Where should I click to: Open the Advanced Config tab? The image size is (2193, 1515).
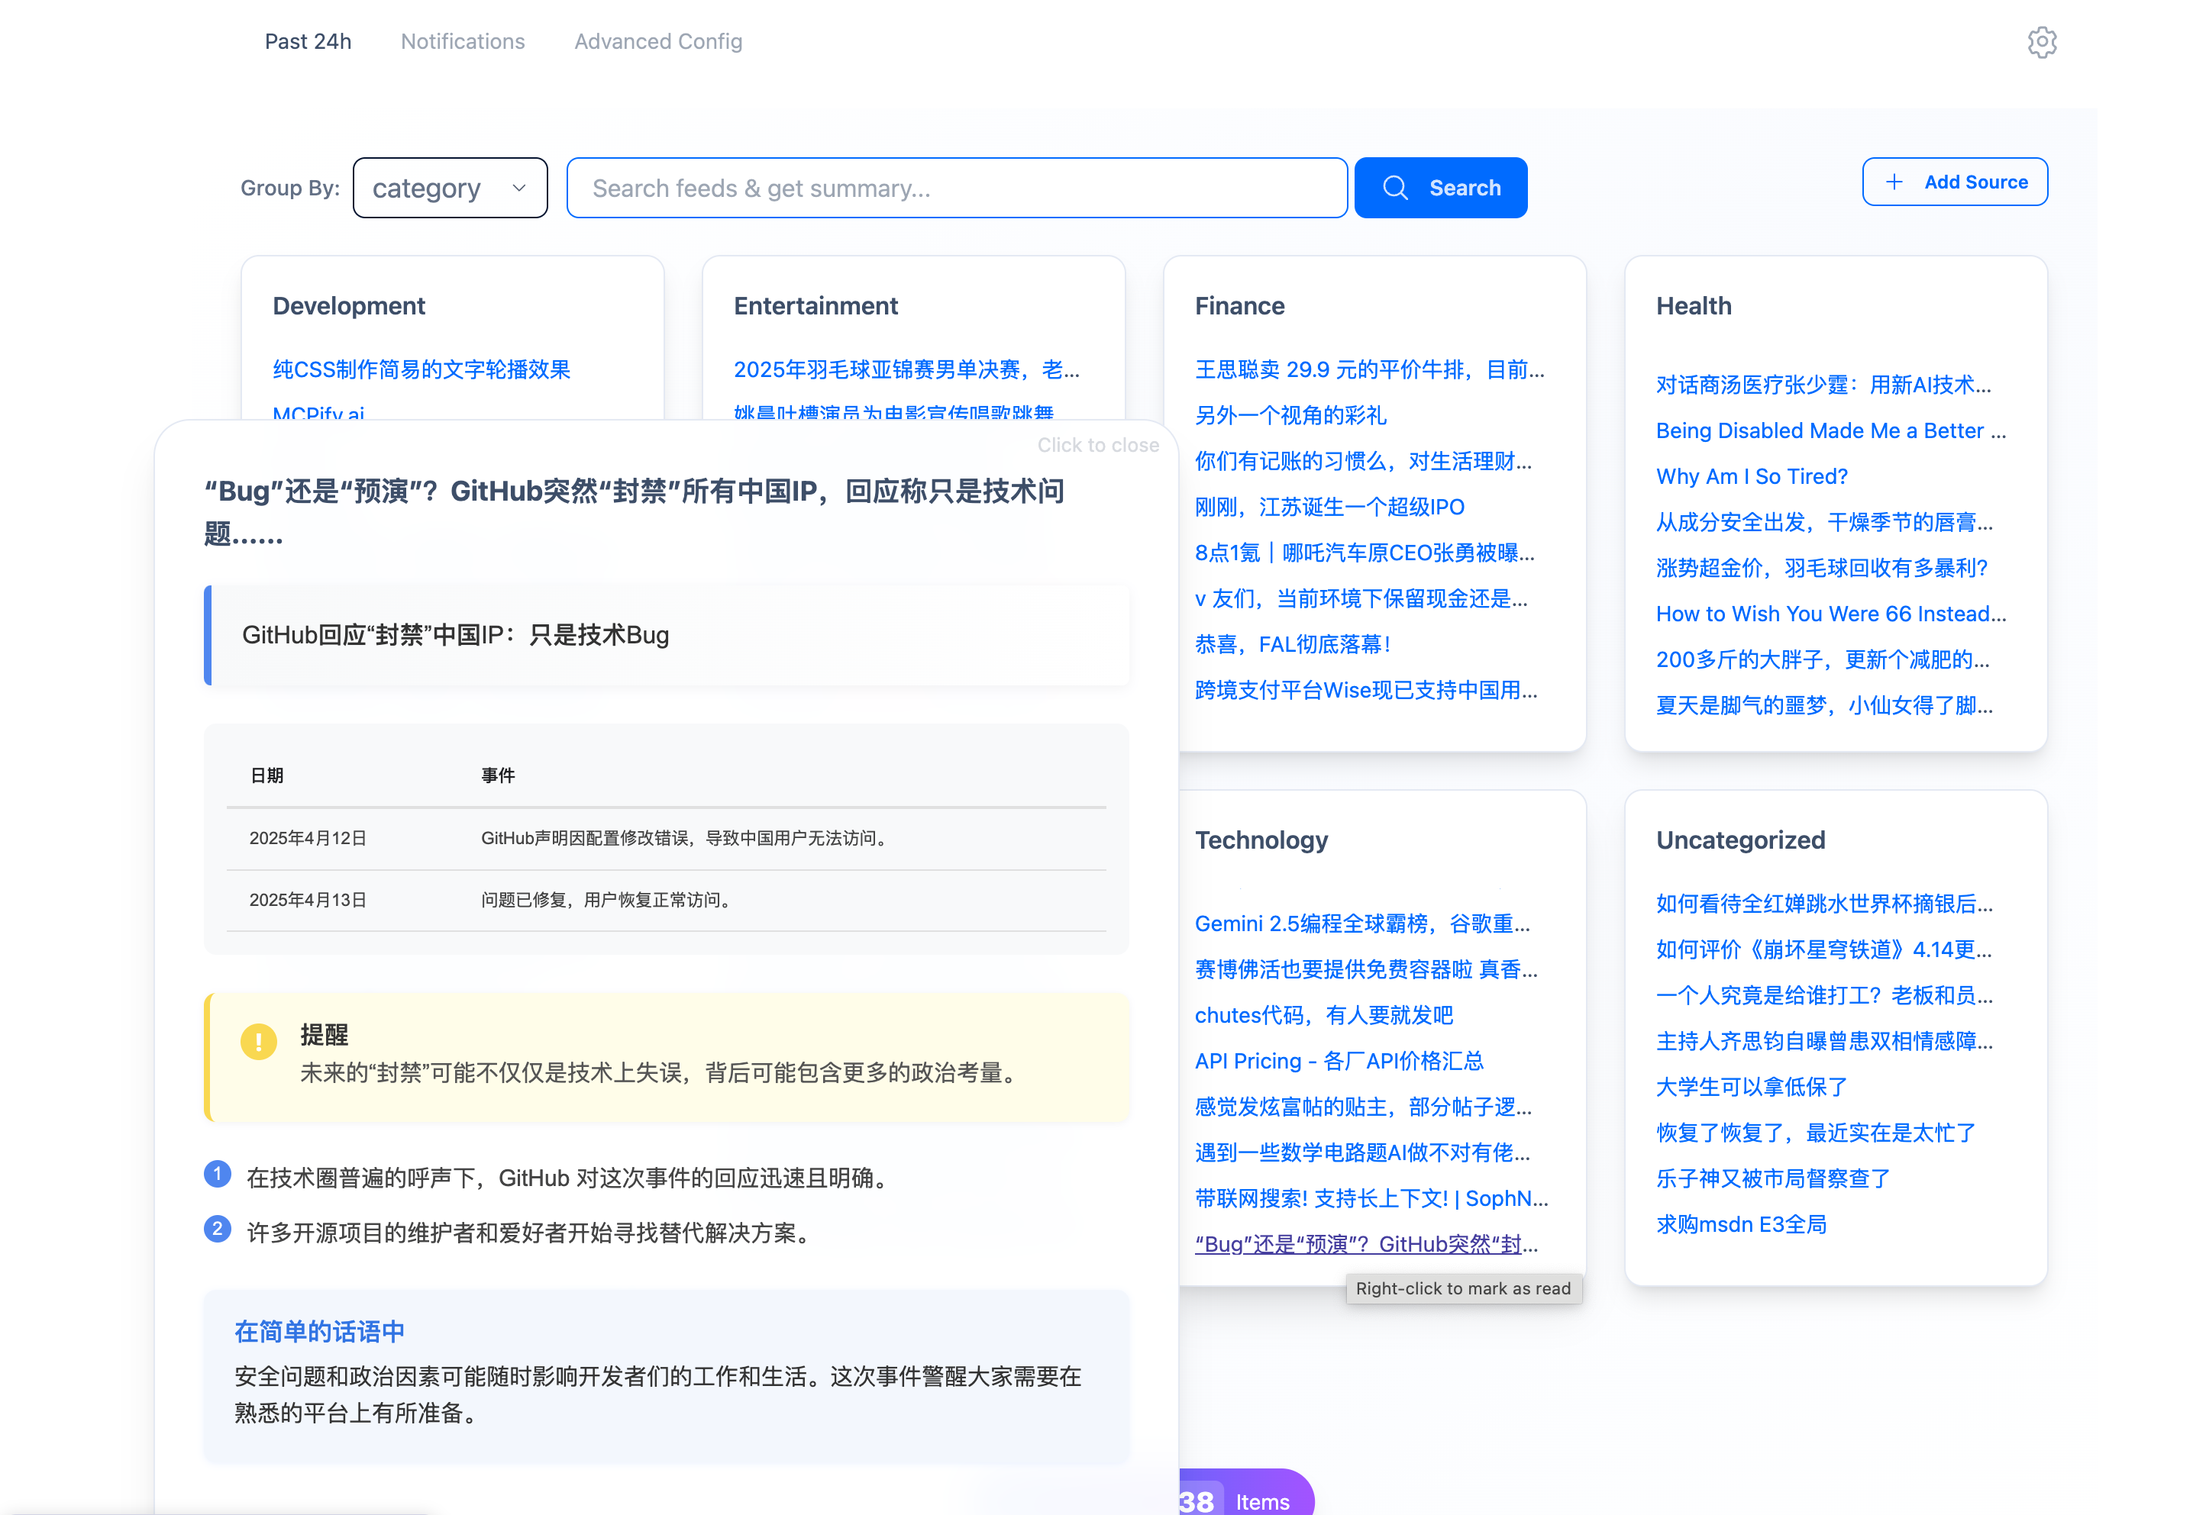pyautogui.click(x=657, y=42)
